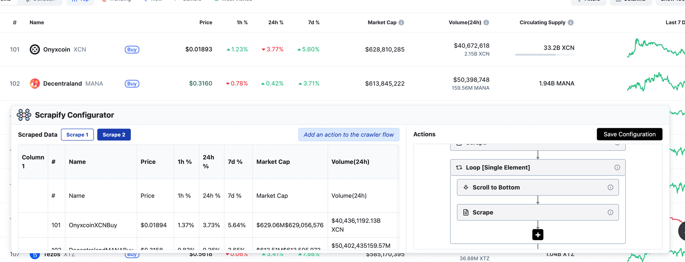Click Decentraland volume $50,398,748
Viewport: 685px width, 262px height.
471,80
